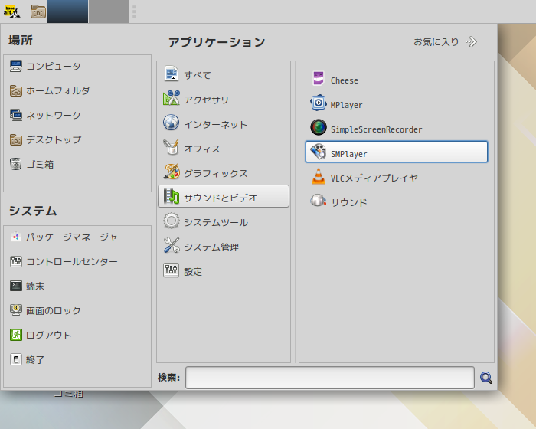Select グラフィックス palette icon

(172, 172)
